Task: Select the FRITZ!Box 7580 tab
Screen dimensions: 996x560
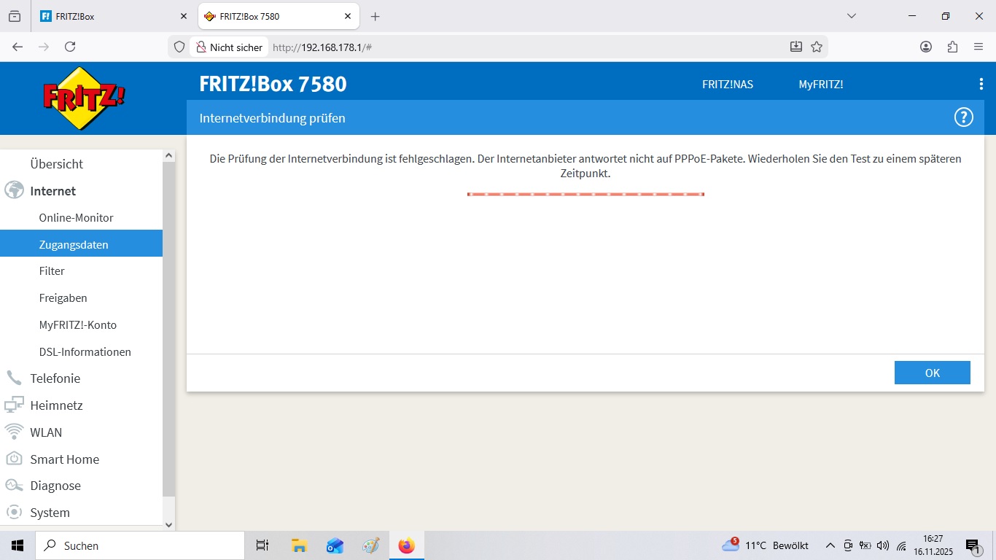Action: tap(279, 16)
